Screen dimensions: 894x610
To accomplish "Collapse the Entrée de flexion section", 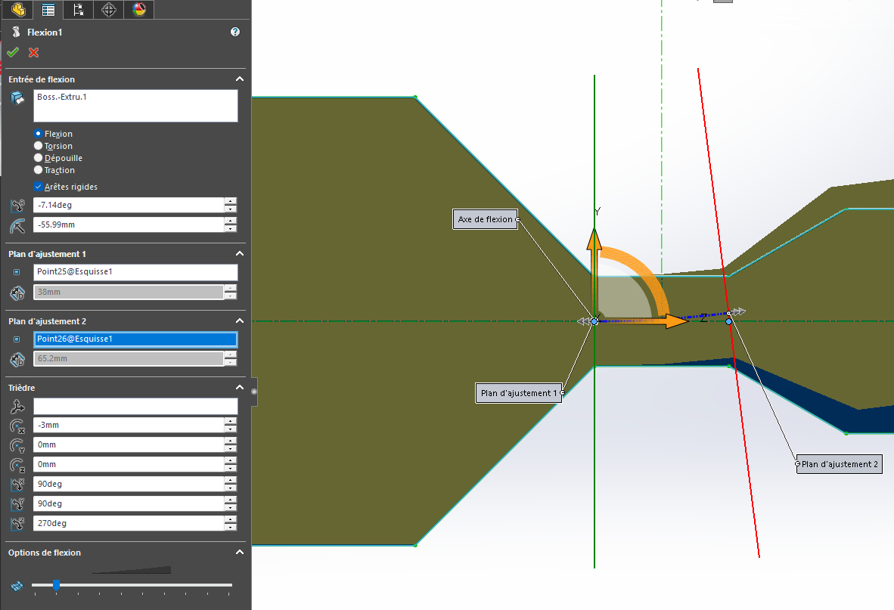I will (x=240, y=79).
